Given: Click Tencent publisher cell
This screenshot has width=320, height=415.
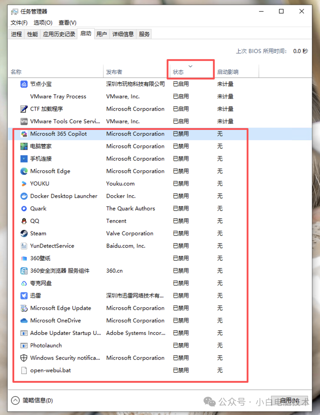Looking at the screenshot, I should (116, 221).
